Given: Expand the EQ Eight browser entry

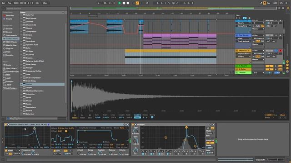Looking at the screenshot, I should tap(21, 51).
